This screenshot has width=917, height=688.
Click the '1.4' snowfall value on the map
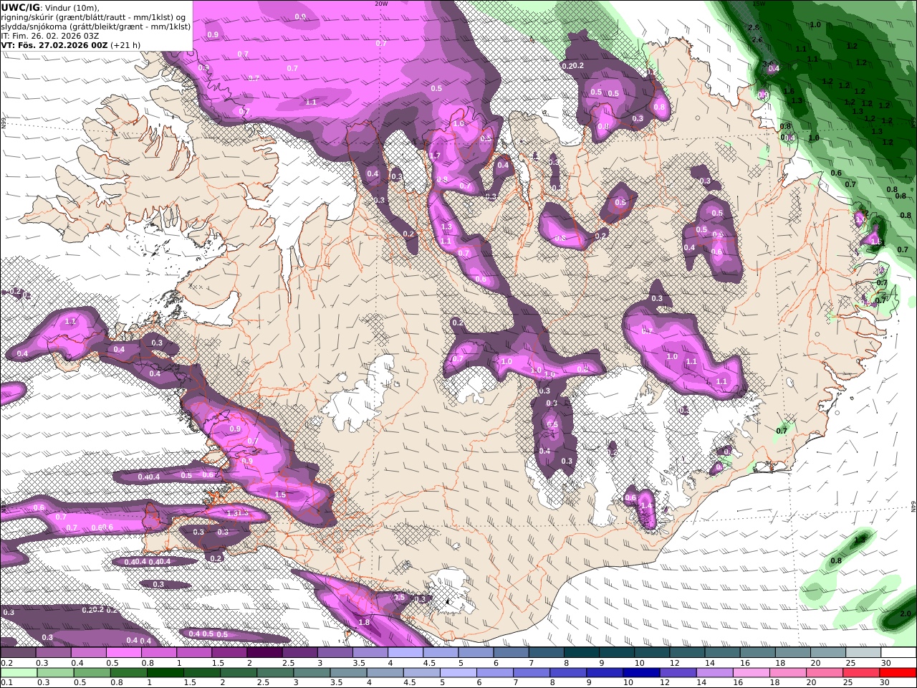tap(646, 506)
